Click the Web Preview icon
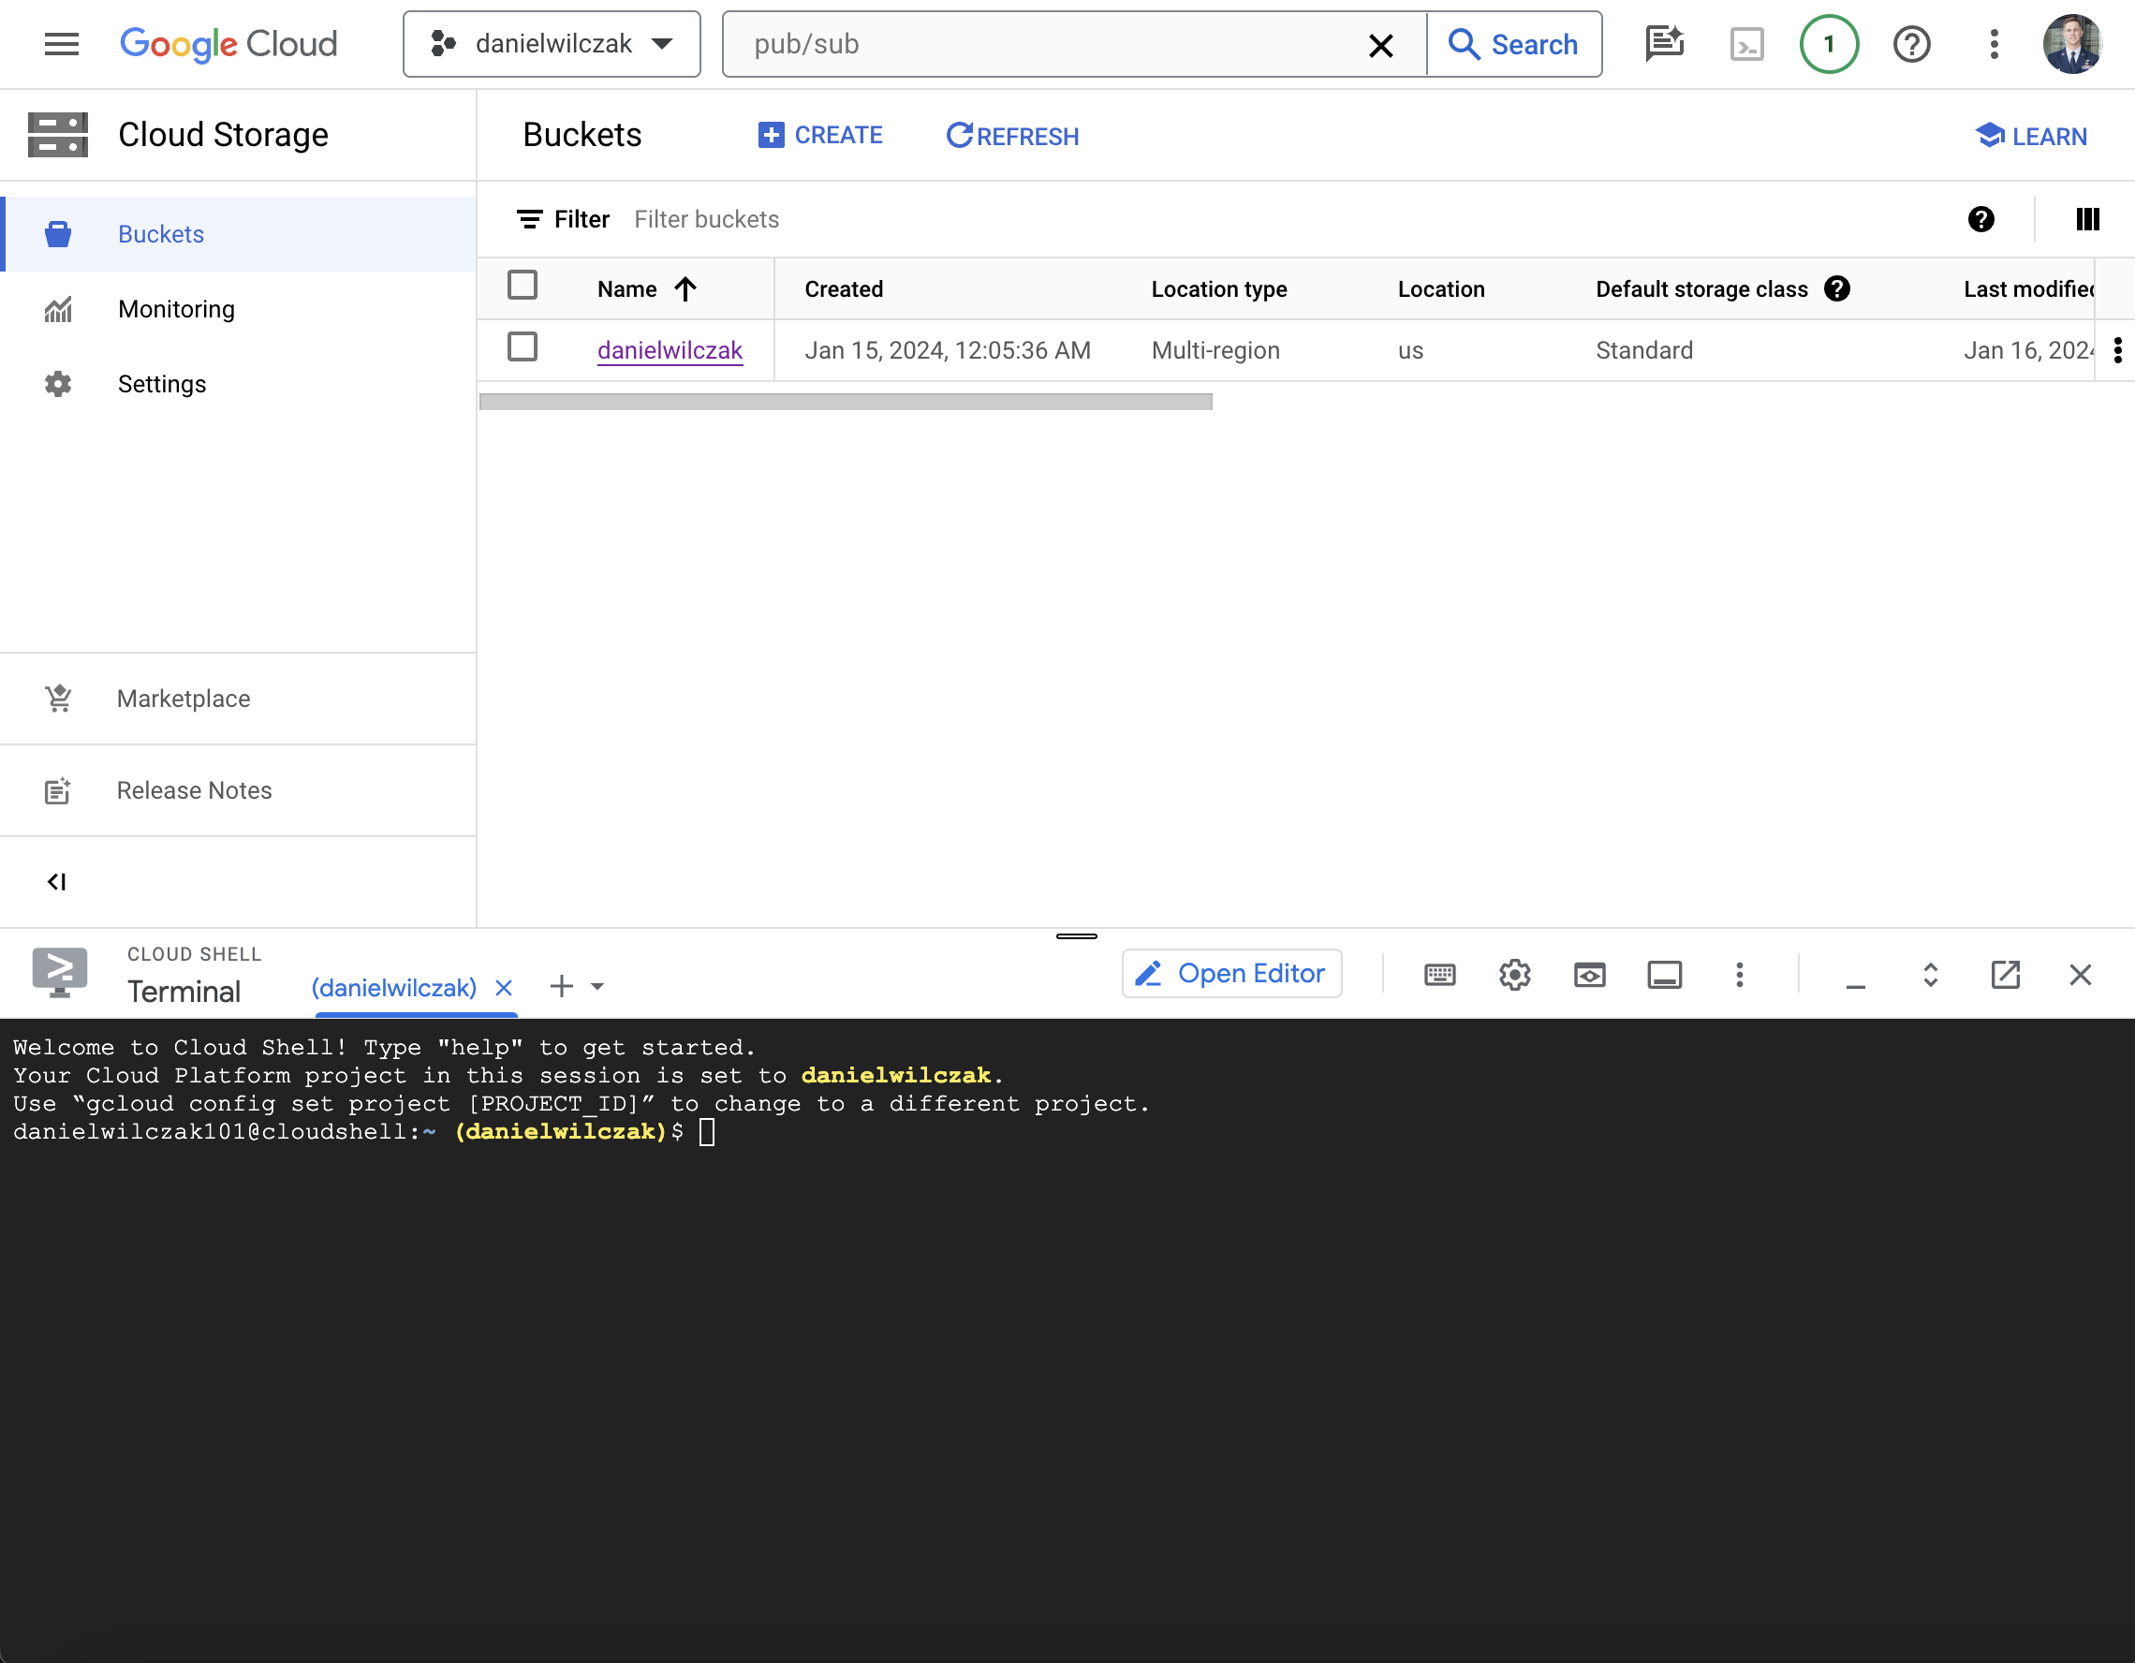Screen dimensions: 2135x1663 coord(1589,975)
